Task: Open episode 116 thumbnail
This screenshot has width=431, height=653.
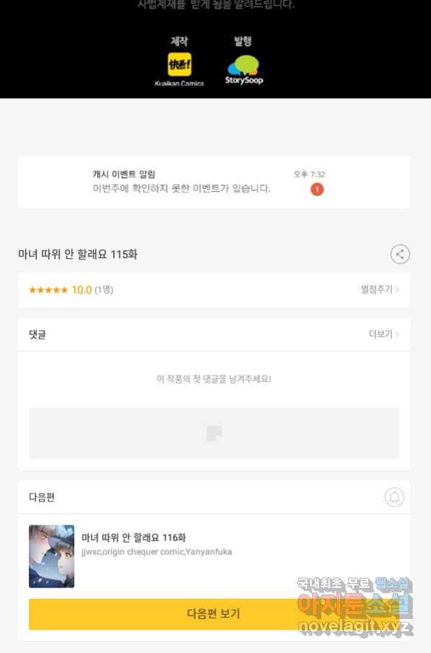Action: [x=52, y=556]
